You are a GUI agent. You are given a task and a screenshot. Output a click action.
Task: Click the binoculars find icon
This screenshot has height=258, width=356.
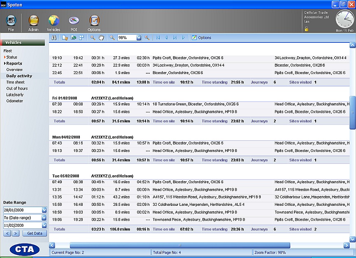(54, 37)
